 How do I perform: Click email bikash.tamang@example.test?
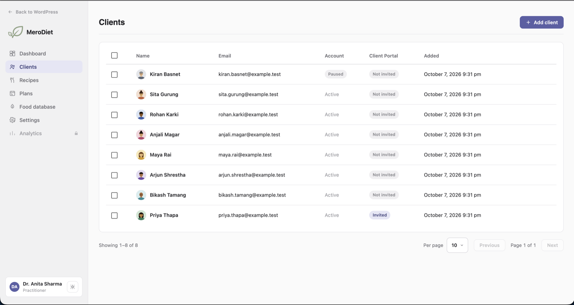point(252,195)
